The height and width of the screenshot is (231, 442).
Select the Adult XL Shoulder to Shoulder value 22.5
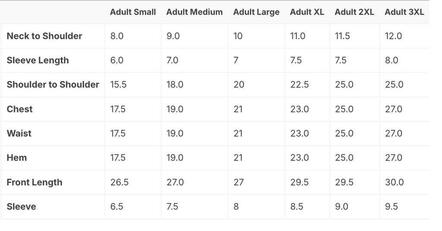click(x=299, y=84)
